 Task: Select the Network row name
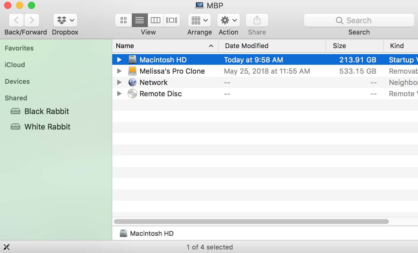pos(153,82)
